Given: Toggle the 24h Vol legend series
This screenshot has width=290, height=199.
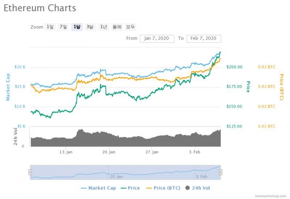Looking at the screenshot, I should coord(198,188).
